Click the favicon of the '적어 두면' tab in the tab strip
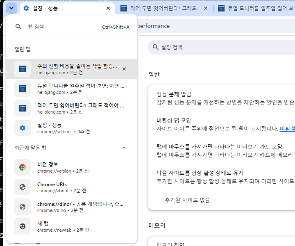 [x=124, y=8]
